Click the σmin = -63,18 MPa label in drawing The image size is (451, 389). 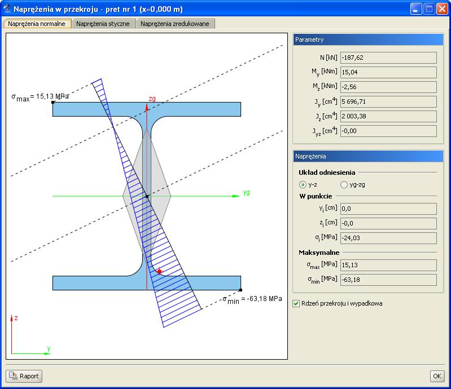[x=252, y=299]
